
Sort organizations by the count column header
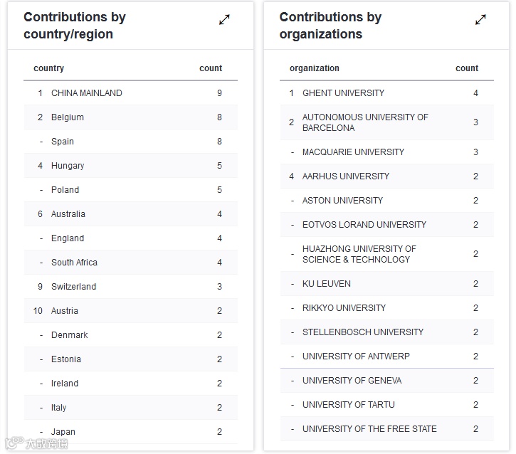(467, 68)
